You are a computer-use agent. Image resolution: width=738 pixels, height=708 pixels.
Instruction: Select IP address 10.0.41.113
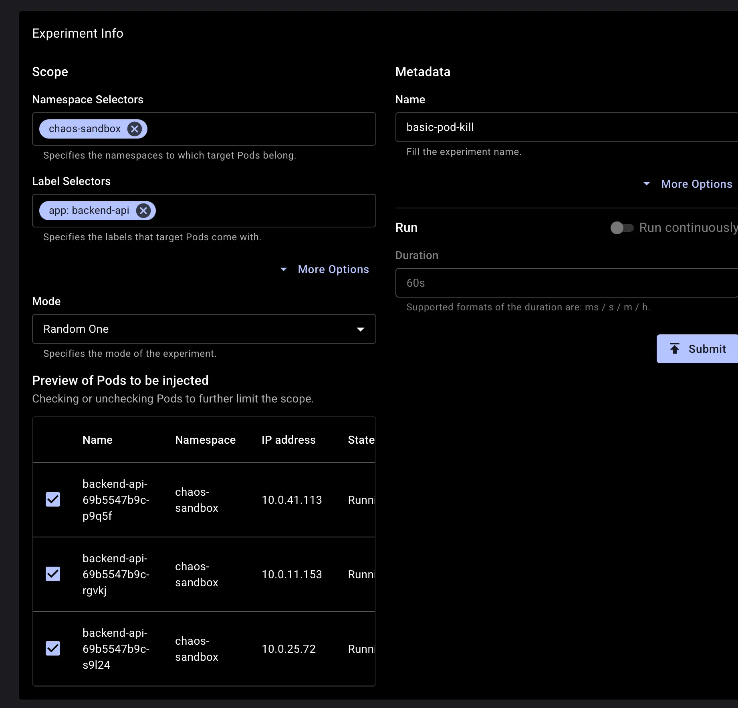click(x=292, y=500)
